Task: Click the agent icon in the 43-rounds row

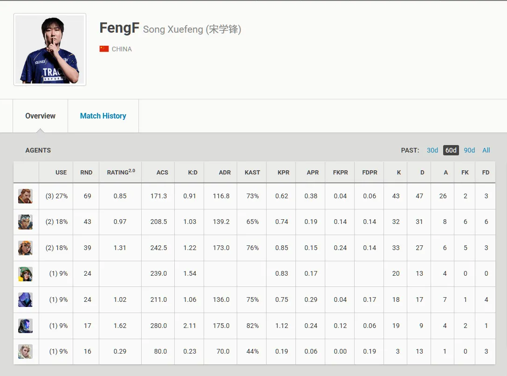Action: point(25,222)
